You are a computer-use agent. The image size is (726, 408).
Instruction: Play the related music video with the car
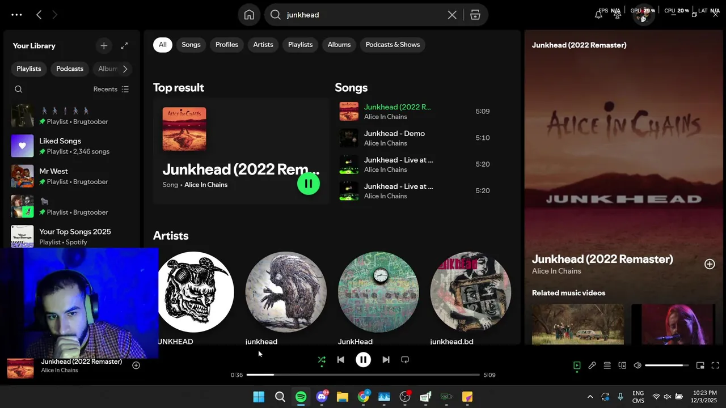click(x=578, y=324)
